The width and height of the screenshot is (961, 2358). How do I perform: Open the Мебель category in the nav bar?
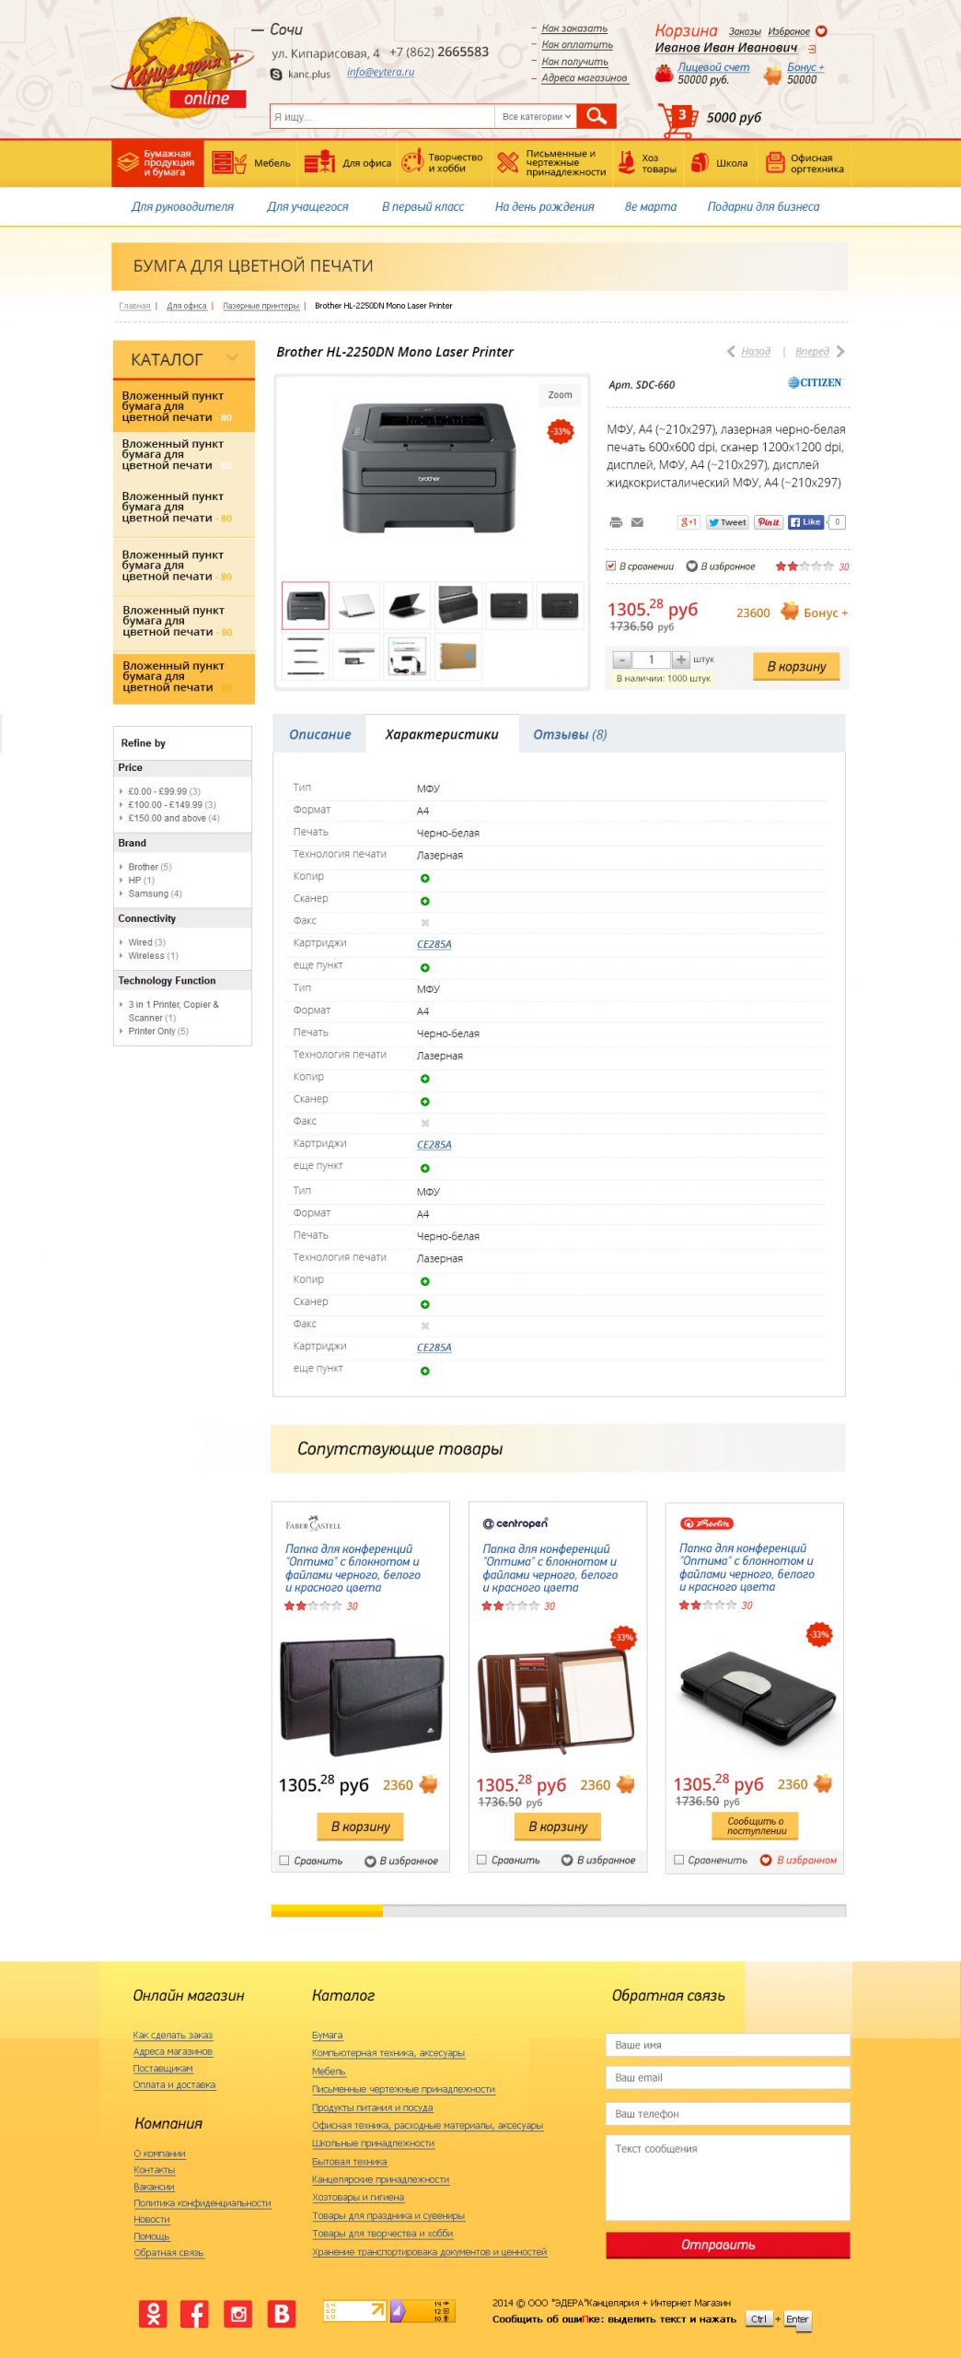click(x=250, y=163)
